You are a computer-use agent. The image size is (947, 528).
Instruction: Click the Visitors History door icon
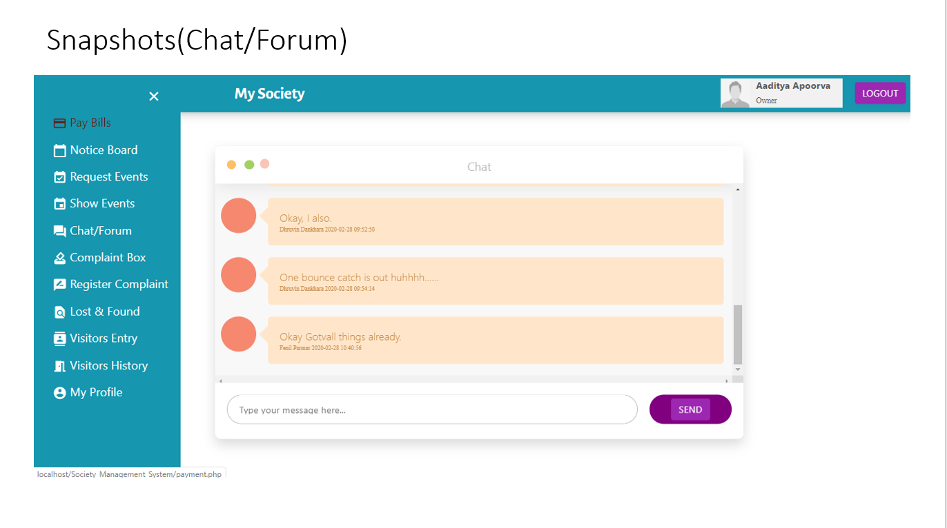(59, 366)
